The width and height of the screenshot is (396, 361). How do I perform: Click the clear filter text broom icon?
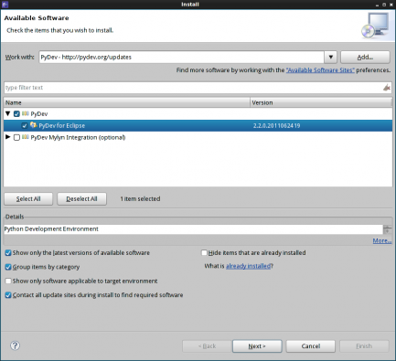[387, 88]
